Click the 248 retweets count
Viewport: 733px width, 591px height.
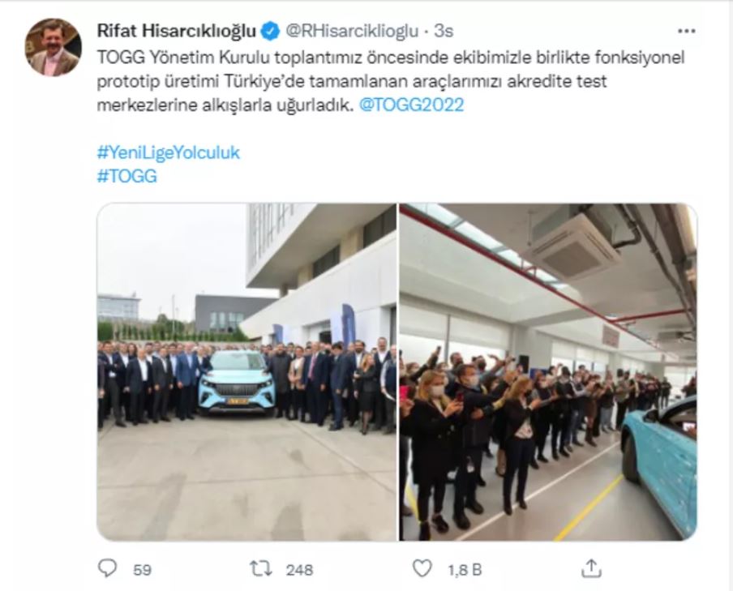tap(300, 570)
